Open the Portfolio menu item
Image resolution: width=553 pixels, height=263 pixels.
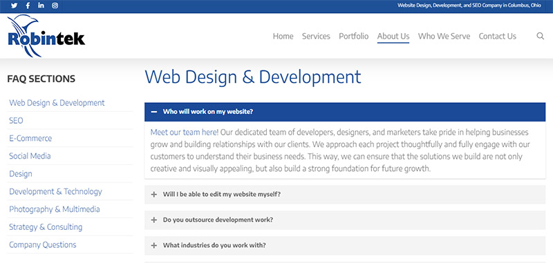click(x=353, y=37)
